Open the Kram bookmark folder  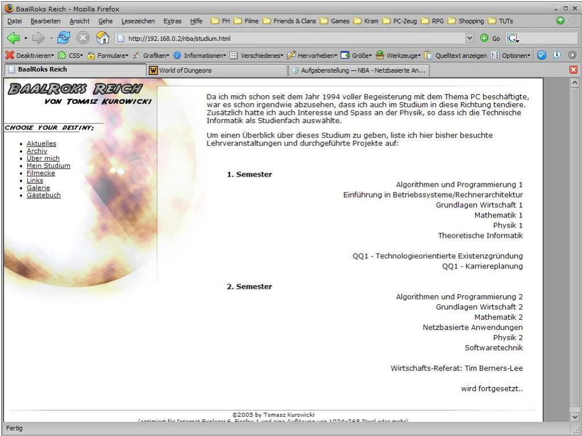tap(366, 21)
